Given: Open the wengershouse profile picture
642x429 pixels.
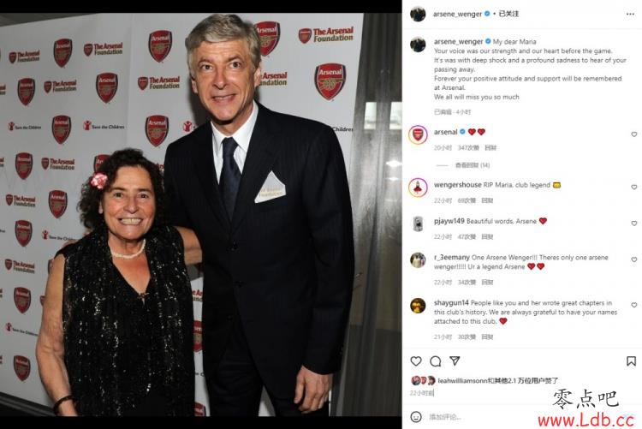Looking at the screenshot, I should (x=418, y=188).
